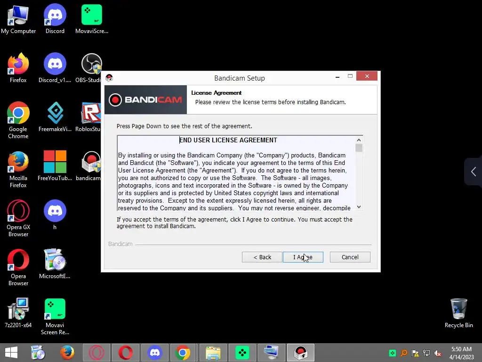Click the muted volume tray icon
This screenshot has height=362, width=482.
point(437,353)
